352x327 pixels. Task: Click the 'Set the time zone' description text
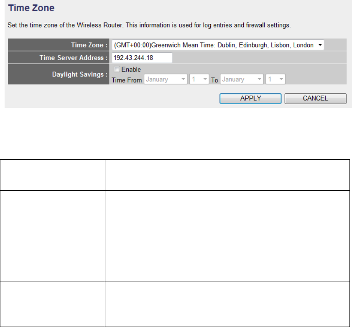click(x=149, y=25)
